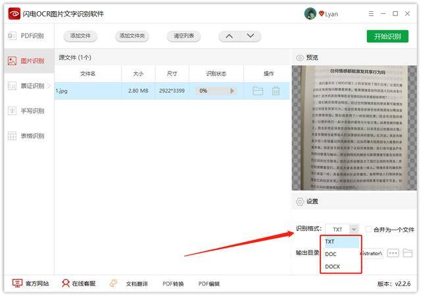Expand the 票证识别 sidebar submenu
The height and width of the screenshot is (296, 421).
coord(49,86)
